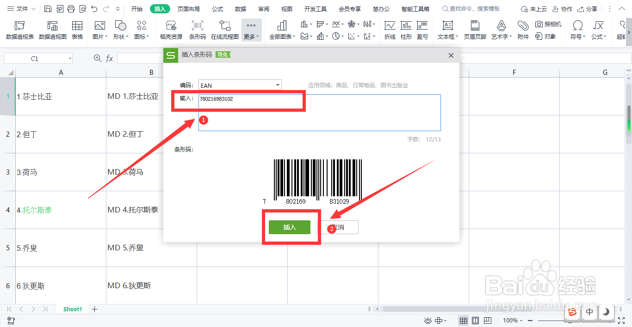Toggle eye-protection mode in status bar
632x327 pixels.
click(428, 321)
